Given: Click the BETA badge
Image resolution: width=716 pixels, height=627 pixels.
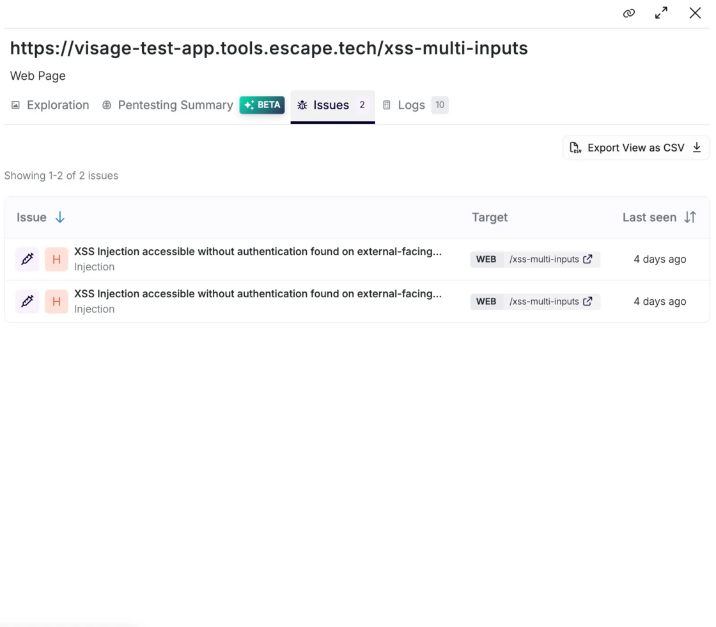Looking at the screenshot, I should click(262, 105).
